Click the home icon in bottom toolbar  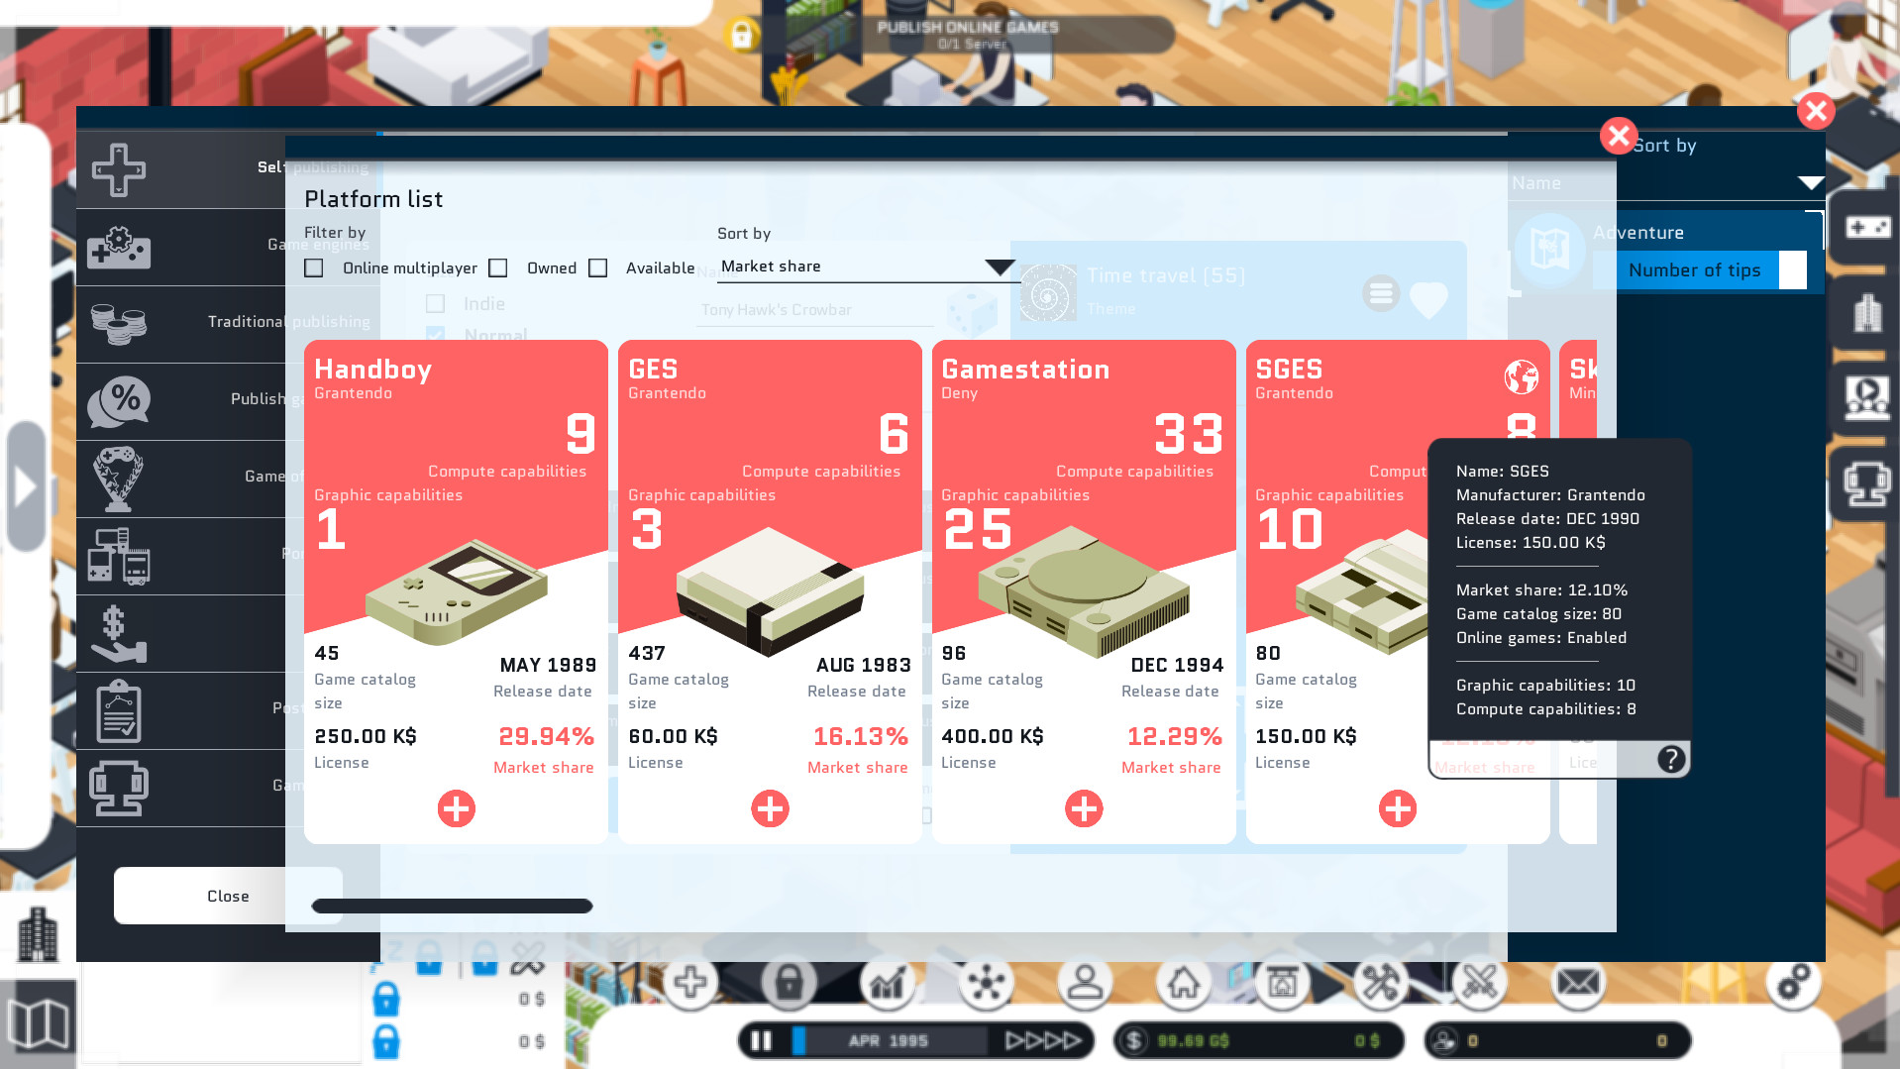click(x=1183, y=983)
